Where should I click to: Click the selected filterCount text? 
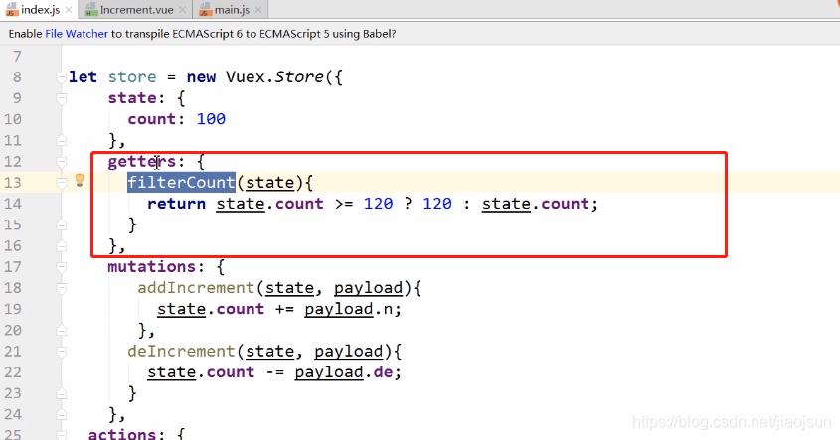(181, 183)
